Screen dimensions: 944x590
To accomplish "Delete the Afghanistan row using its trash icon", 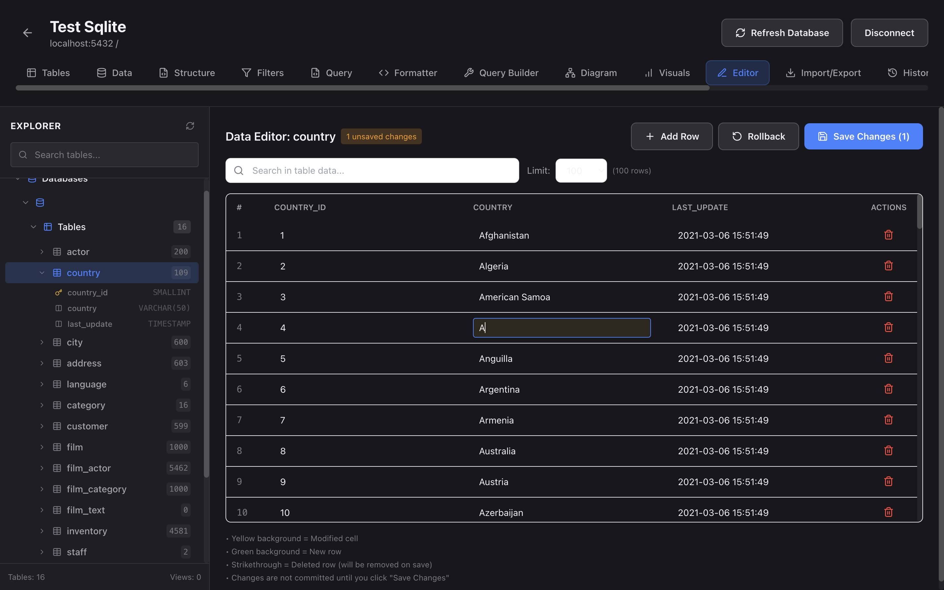I will (x=888, y=234).
